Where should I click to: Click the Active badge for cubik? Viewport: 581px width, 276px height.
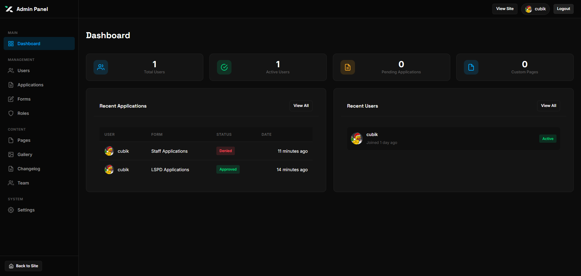[x=548, y=139]
